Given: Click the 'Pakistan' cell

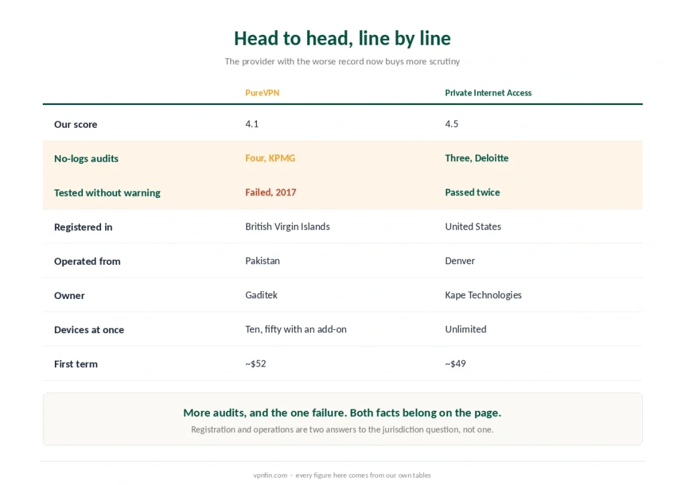Looking at the screenshot, I should point(262,261).
